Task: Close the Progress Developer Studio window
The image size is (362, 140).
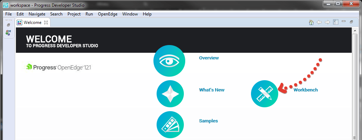Action: [351, 4]
